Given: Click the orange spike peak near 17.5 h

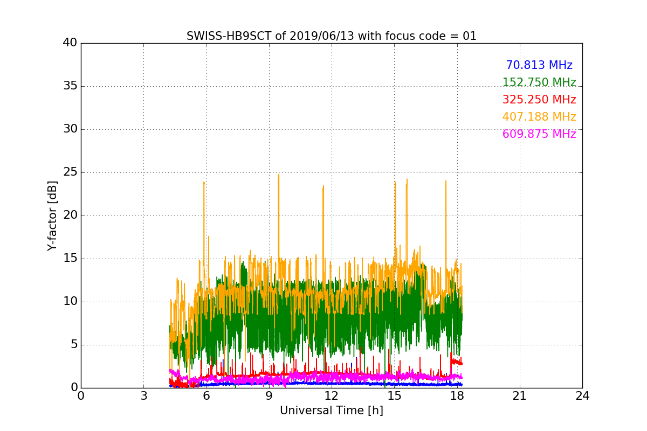Looking at the screenshot, I should pos(446,182).
